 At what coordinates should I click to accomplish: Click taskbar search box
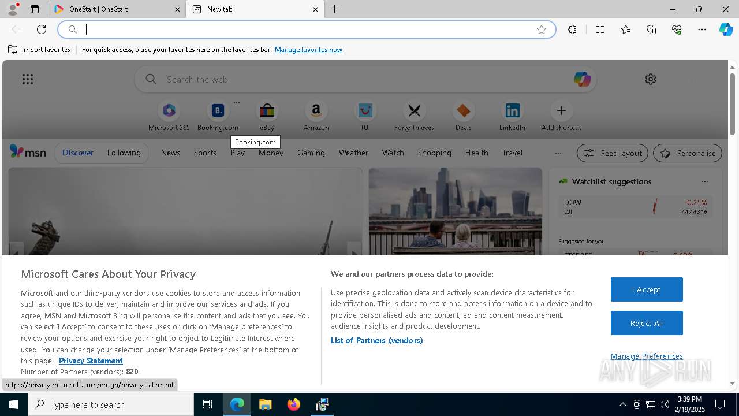click(111, 404)
